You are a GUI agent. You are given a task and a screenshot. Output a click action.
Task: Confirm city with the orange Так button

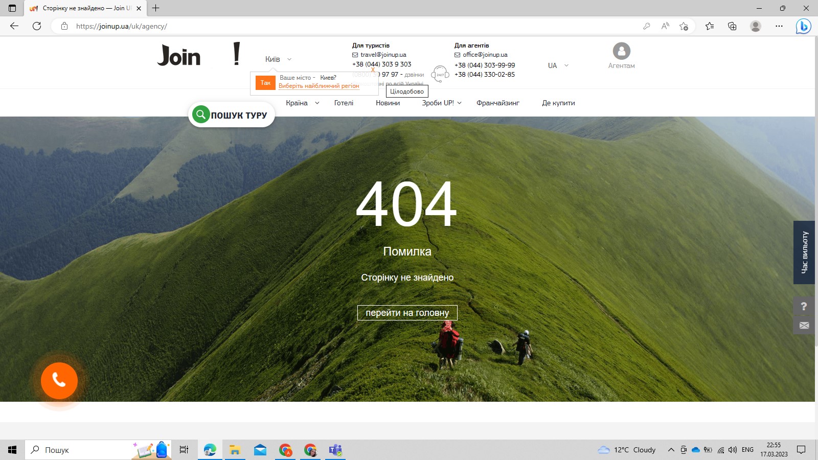click(265, 83)
